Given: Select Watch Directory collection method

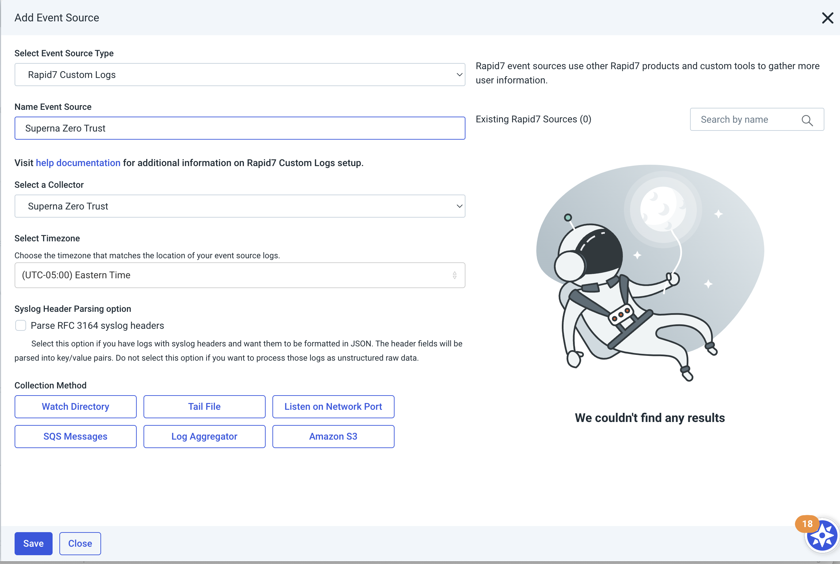Looking at the screenshot, I should tap(75, 406).
